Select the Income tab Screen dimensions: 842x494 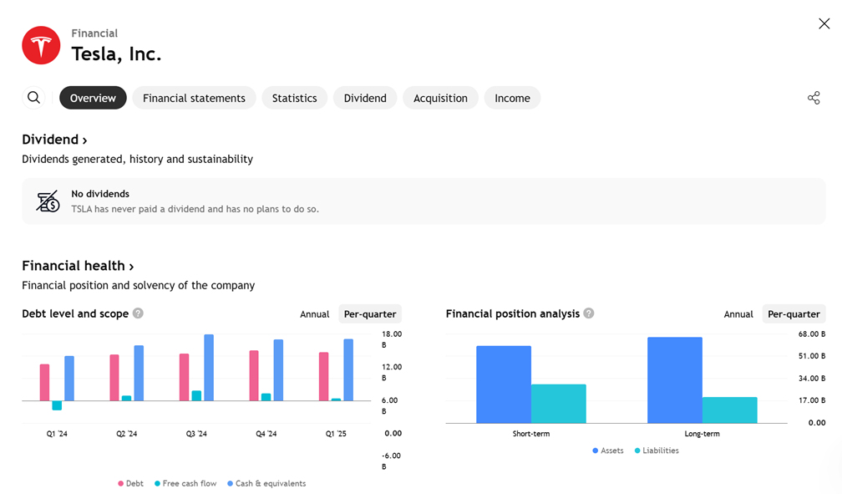pyautogui.click(x=512, y=98)
